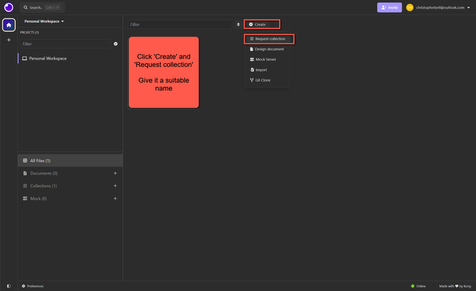Click the Insomnia logo icon
This screenshot has height=291, width=476.
[9, 7]
